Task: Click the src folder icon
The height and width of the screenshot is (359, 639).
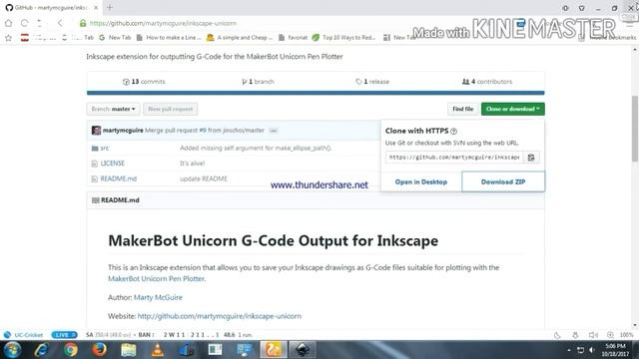Action: [x=95, y=149]
